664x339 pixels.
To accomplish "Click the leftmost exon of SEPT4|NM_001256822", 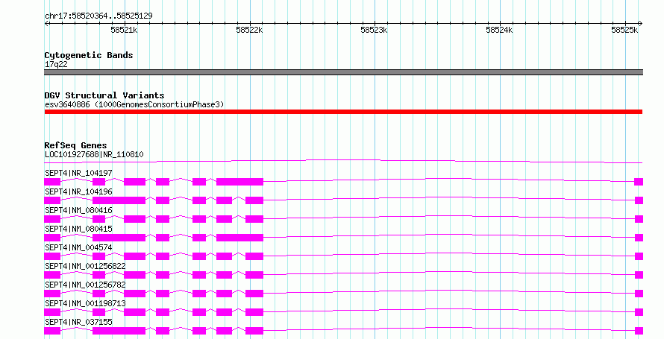I will (x=52, y=275).
